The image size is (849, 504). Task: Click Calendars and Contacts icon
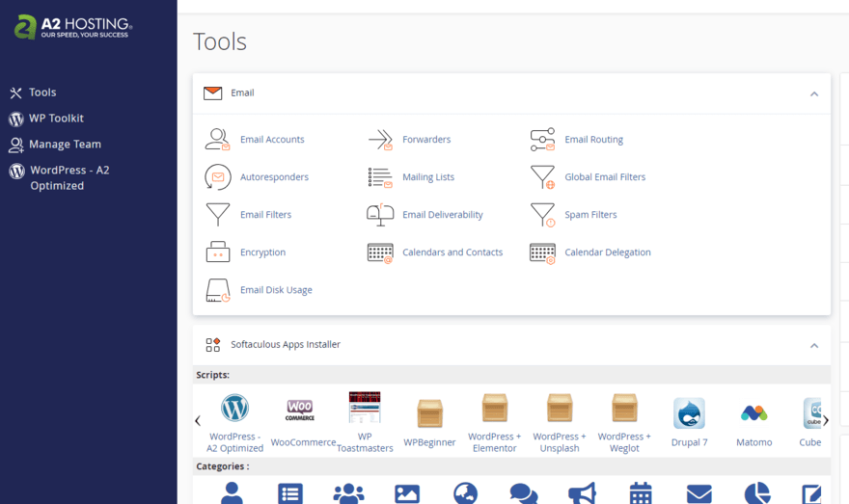(380, 252)
